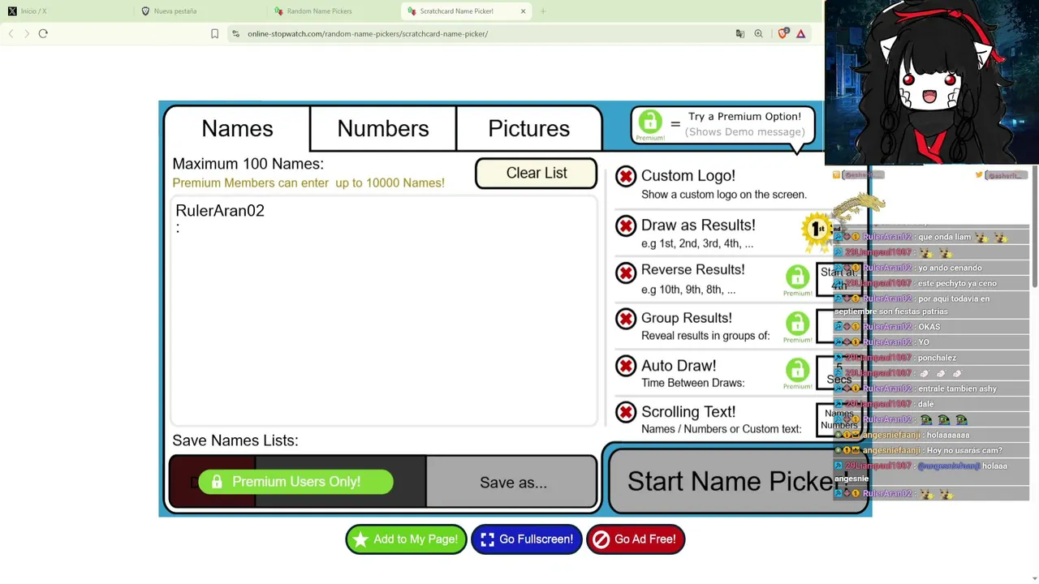Viewport: 1039px width, 584px height.
Task: Click the premium lock in Try a Premium Option
Action: (649, 126)
